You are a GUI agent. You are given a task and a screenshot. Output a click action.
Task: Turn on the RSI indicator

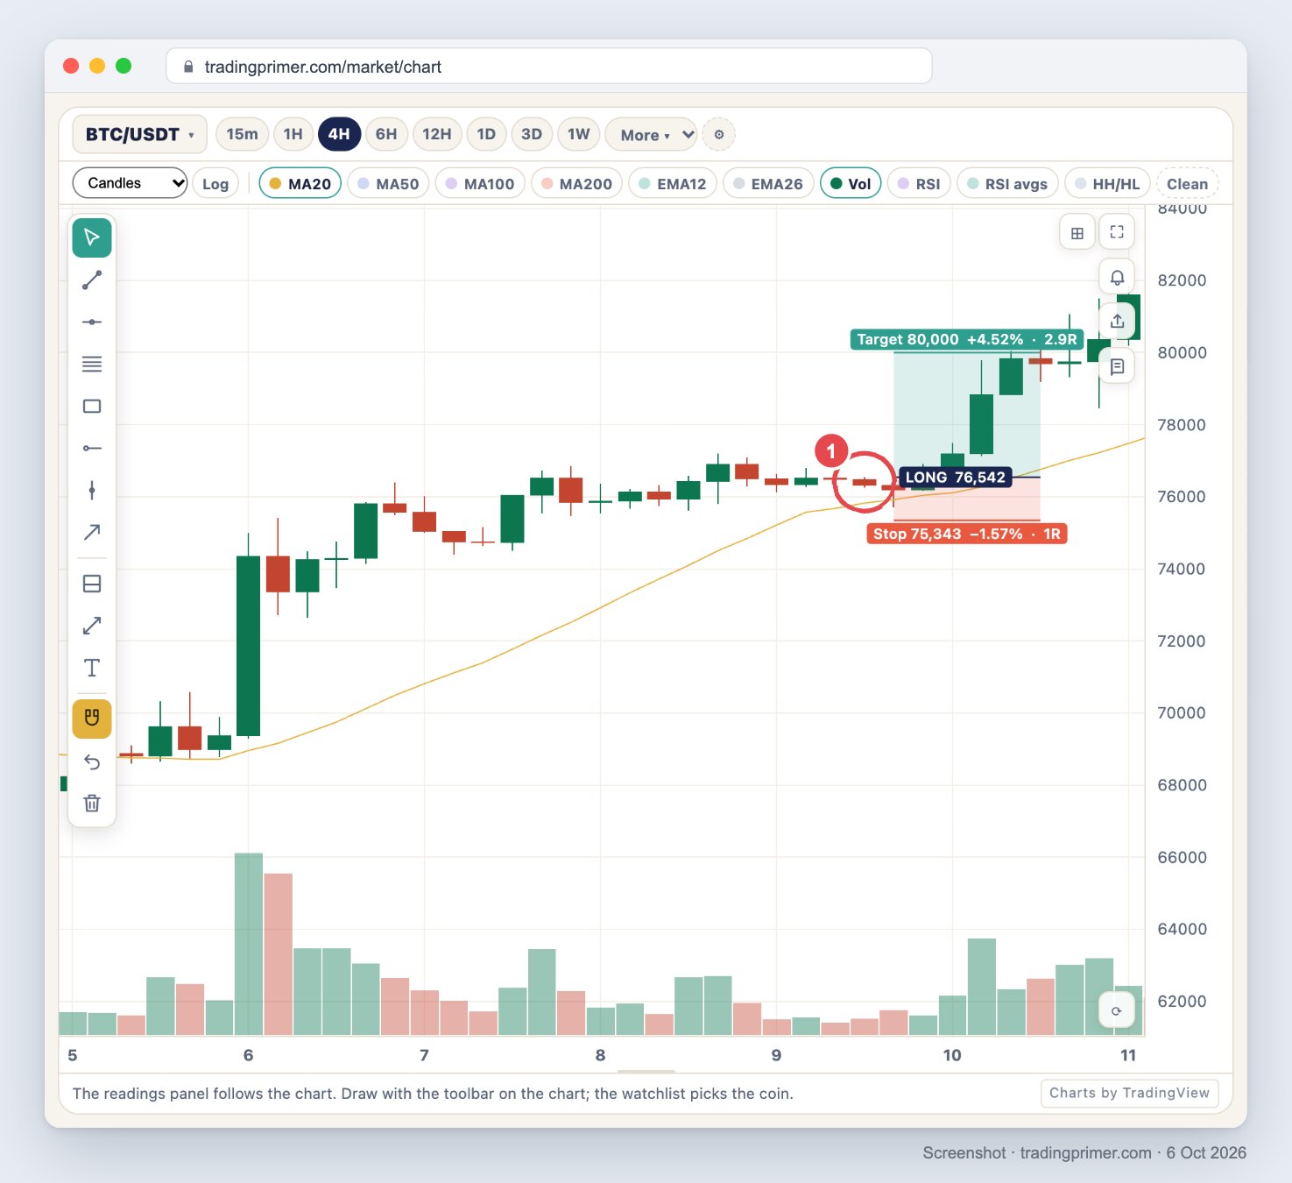[919, 183]
